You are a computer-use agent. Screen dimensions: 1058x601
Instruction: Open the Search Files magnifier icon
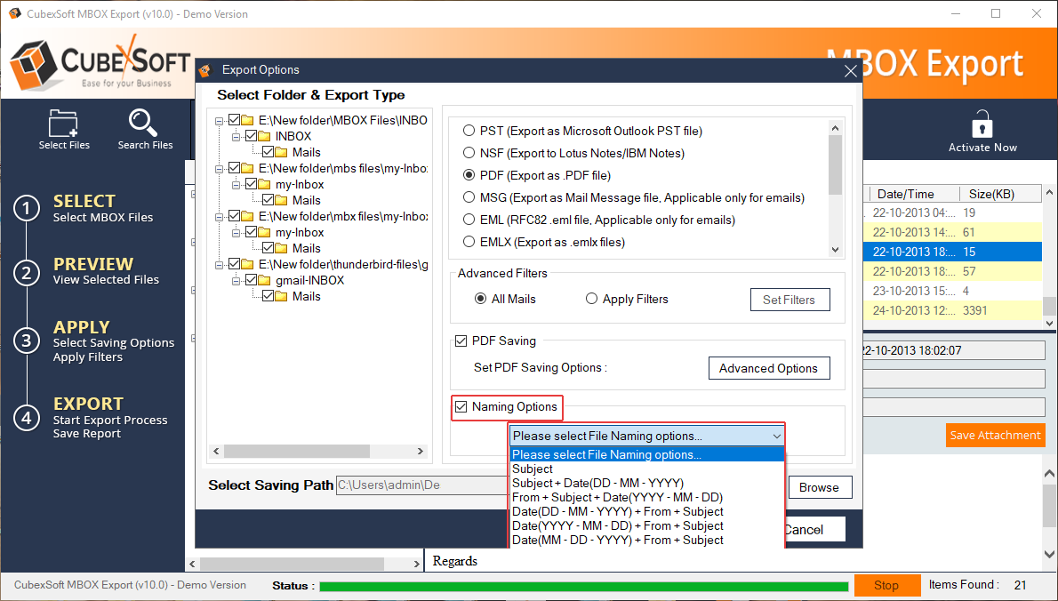pos(144,123)
